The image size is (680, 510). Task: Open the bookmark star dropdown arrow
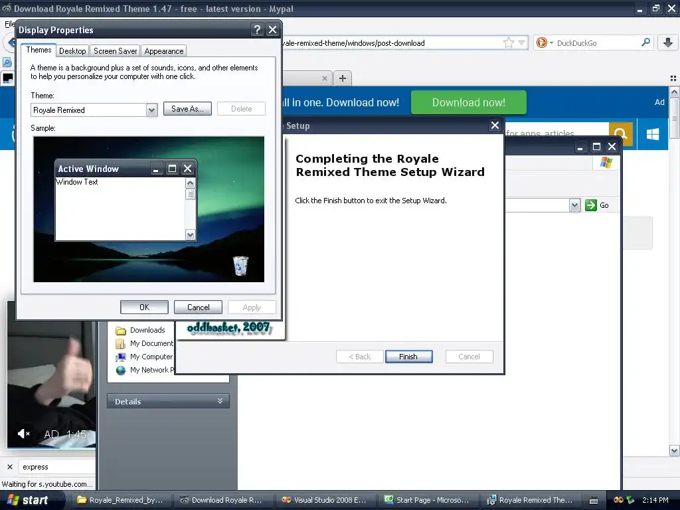(x=522, y=42)
